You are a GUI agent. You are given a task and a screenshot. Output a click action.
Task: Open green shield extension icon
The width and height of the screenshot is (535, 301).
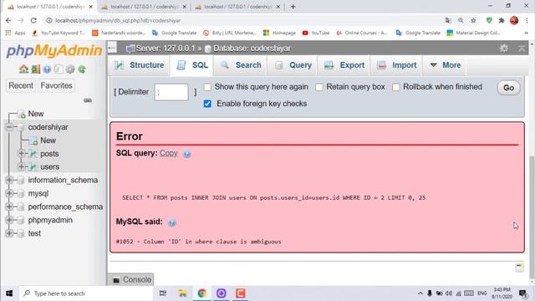coord(489,20)
